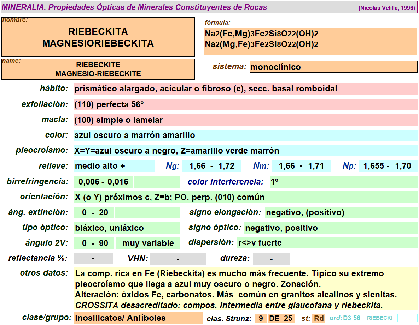Select the signo elongación field
Screen dimensions: 419x325
341,212
